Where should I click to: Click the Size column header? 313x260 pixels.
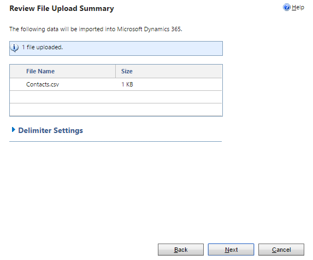[x=127, y=71]
